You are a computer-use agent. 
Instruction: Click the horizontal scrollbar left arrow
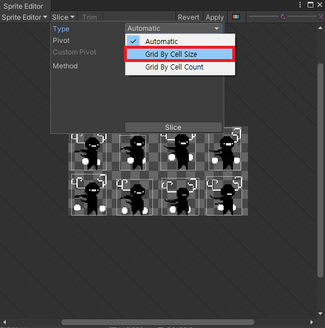click(5, 322)
